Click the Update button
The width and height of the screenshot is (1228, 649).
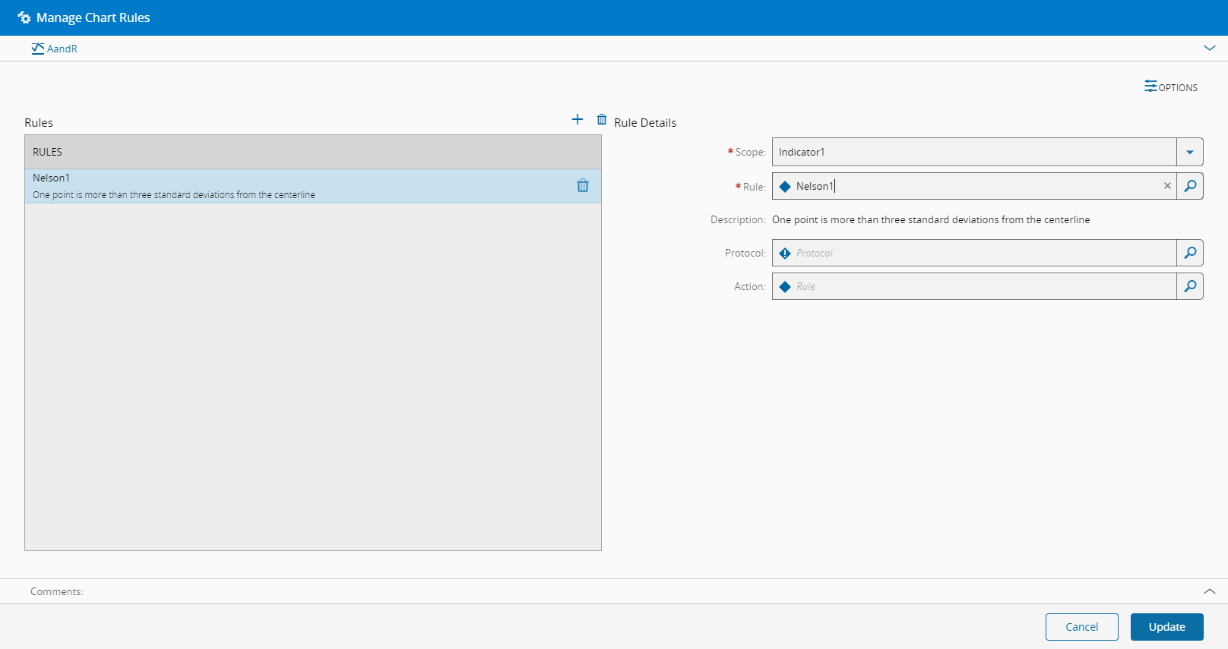[1166, 627]
